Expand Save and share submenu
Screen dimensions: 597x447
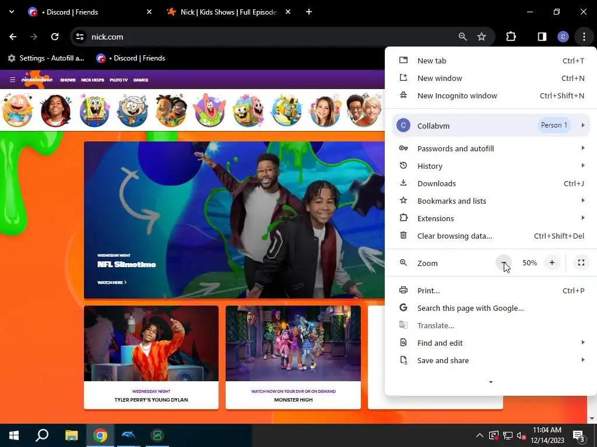click(x=491, y=360)
